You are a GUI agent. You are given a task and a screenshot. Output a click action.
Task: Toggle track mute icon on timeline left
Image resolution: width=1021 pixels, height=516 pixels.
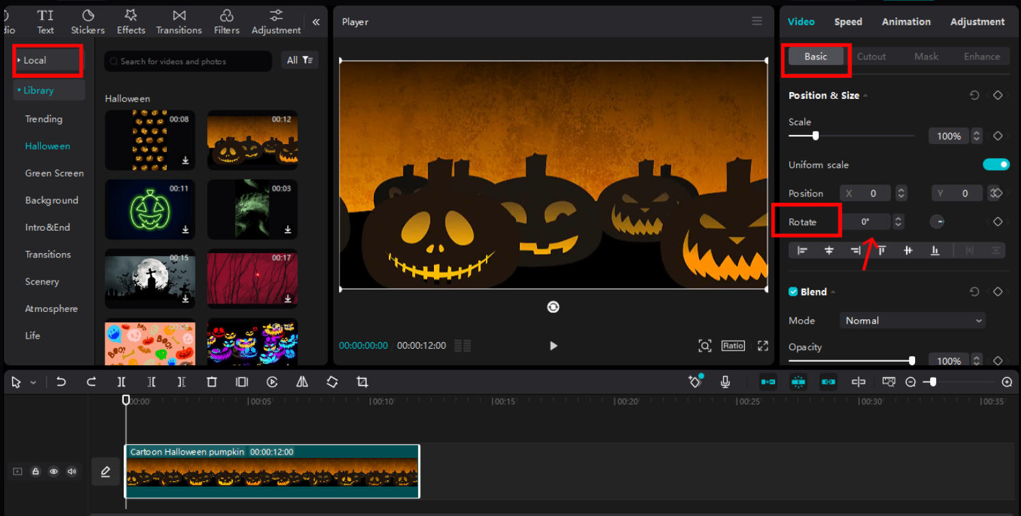pos(71,471)
